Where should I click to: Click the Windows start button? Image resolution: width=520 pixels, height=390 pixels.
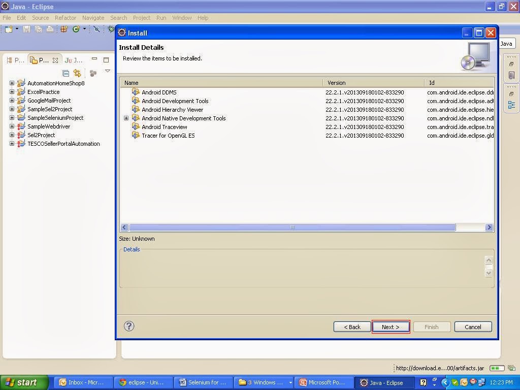click(x=24, y=382)
